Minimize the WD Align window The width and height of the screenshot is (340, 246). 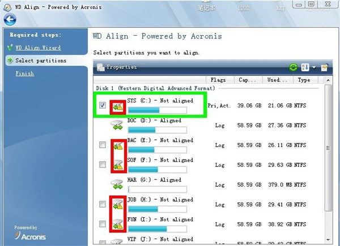coord(299,5)
